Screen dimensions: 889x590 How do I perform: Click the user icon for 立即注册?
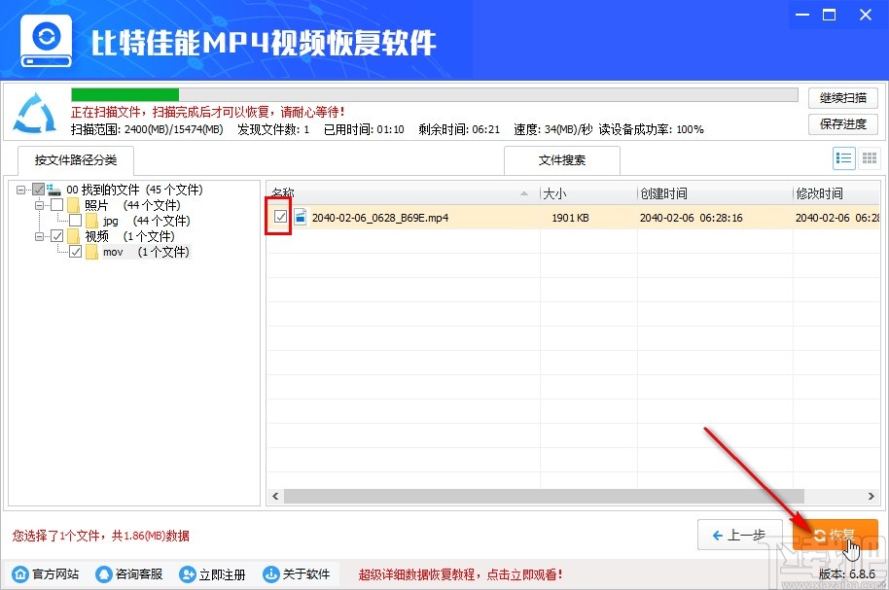pos(187,574)
